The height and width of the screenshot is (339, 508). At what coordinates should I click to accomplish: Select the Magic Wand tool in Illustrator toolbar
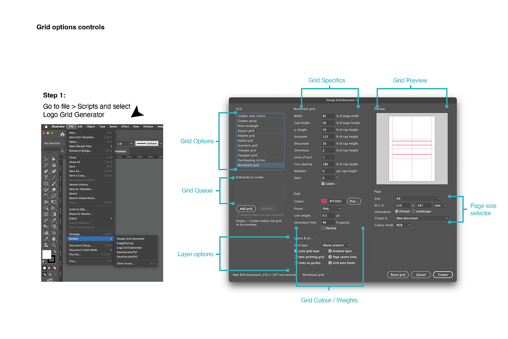click(46, 165)
